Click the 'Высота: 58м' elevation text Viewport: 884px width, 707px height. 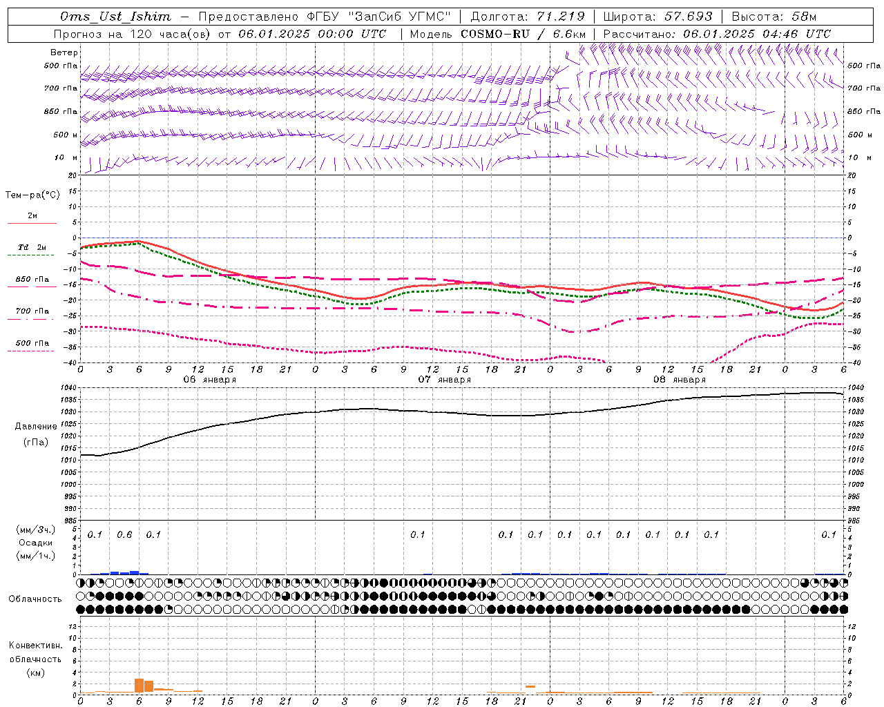pyautogui.click(x=773, y=17)
